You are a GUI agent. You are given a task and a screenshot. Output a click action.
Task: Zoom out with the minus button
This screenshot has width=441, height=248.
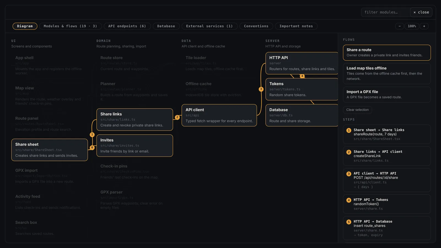(399, 26)
